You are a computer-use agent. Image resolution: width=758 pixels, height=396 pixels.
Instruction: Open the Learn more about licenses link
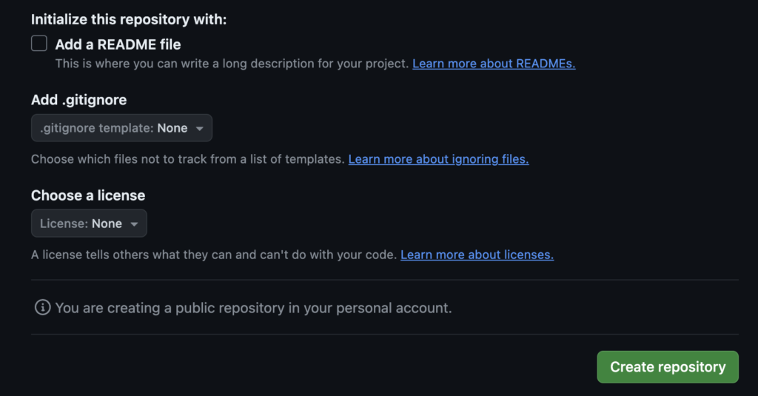[477, 255]
